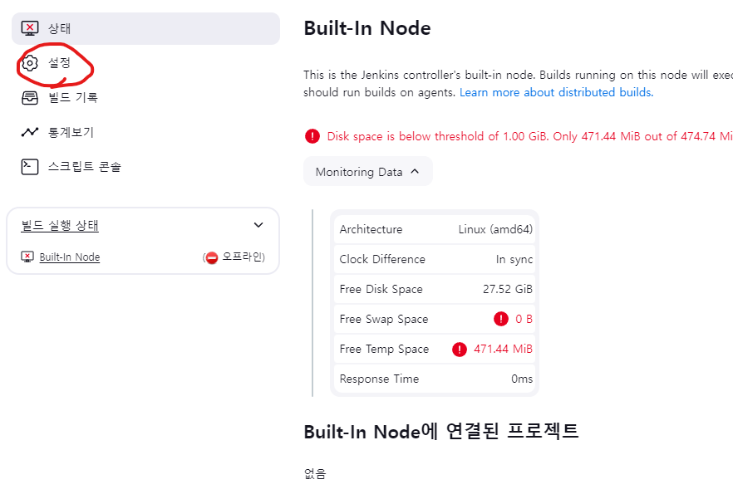Screen dimensions: 733x499
Task: Click the 스크립트 콘솔 terminal icon
Action: click(x=29, y=167)
